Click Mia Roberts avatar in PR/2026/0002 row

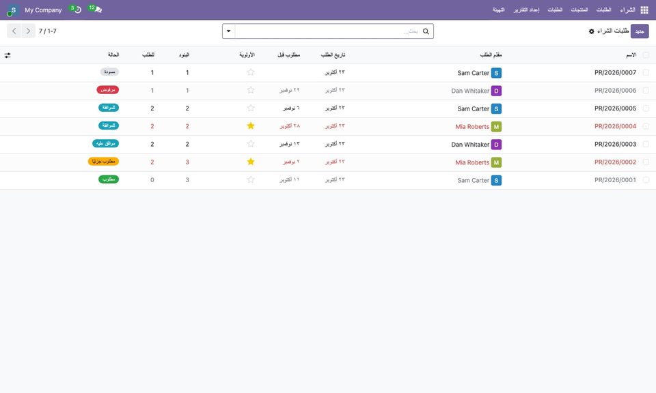[496, 162]
